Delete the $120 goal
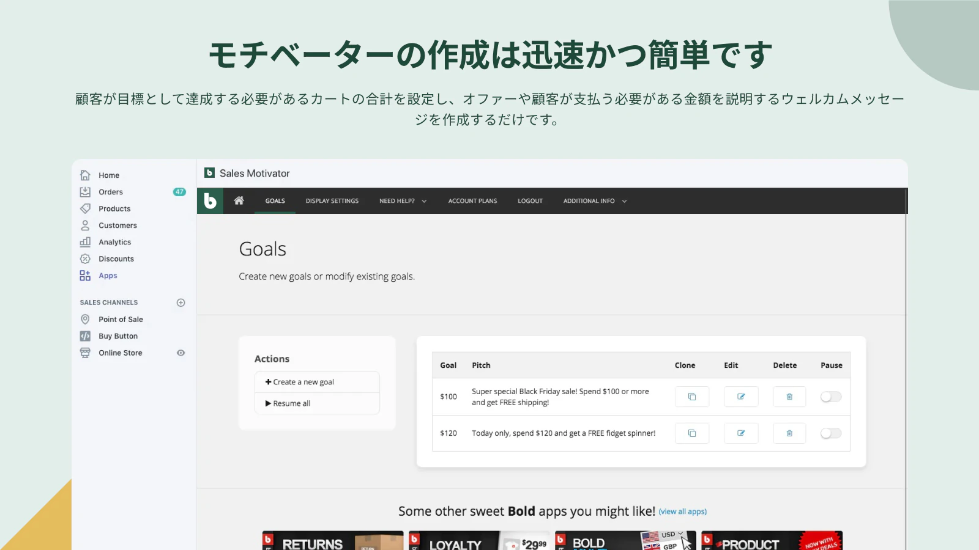 [789, 433]
